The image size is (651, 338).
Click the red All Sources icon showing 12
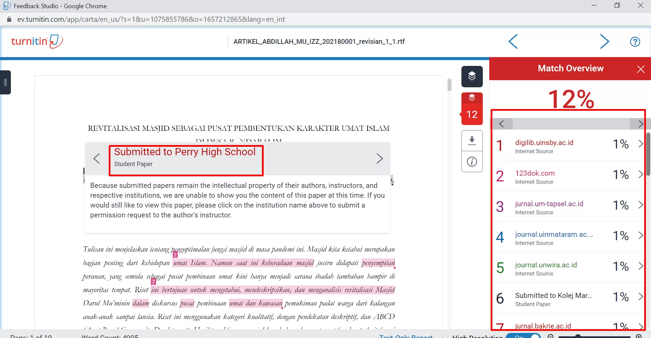click(x=472, y=108)
